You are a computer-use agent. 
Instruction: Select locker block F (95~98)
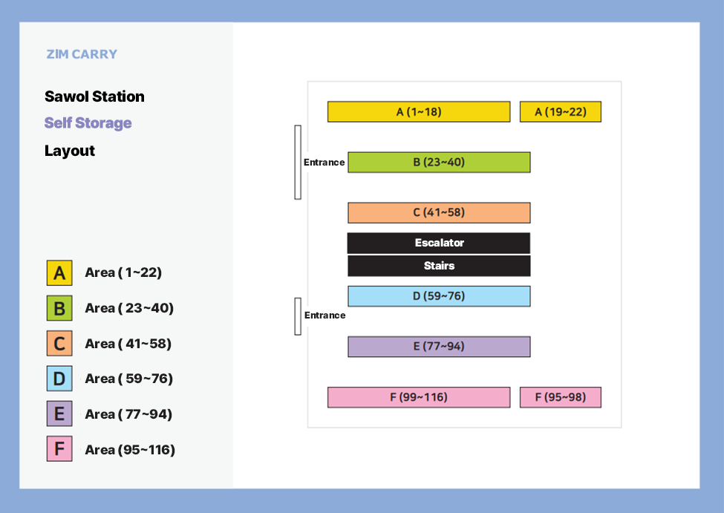[x=561, y=397]
